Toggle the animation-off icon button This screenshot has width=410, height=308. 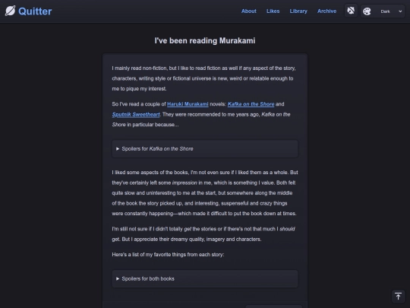coord(351,11)
